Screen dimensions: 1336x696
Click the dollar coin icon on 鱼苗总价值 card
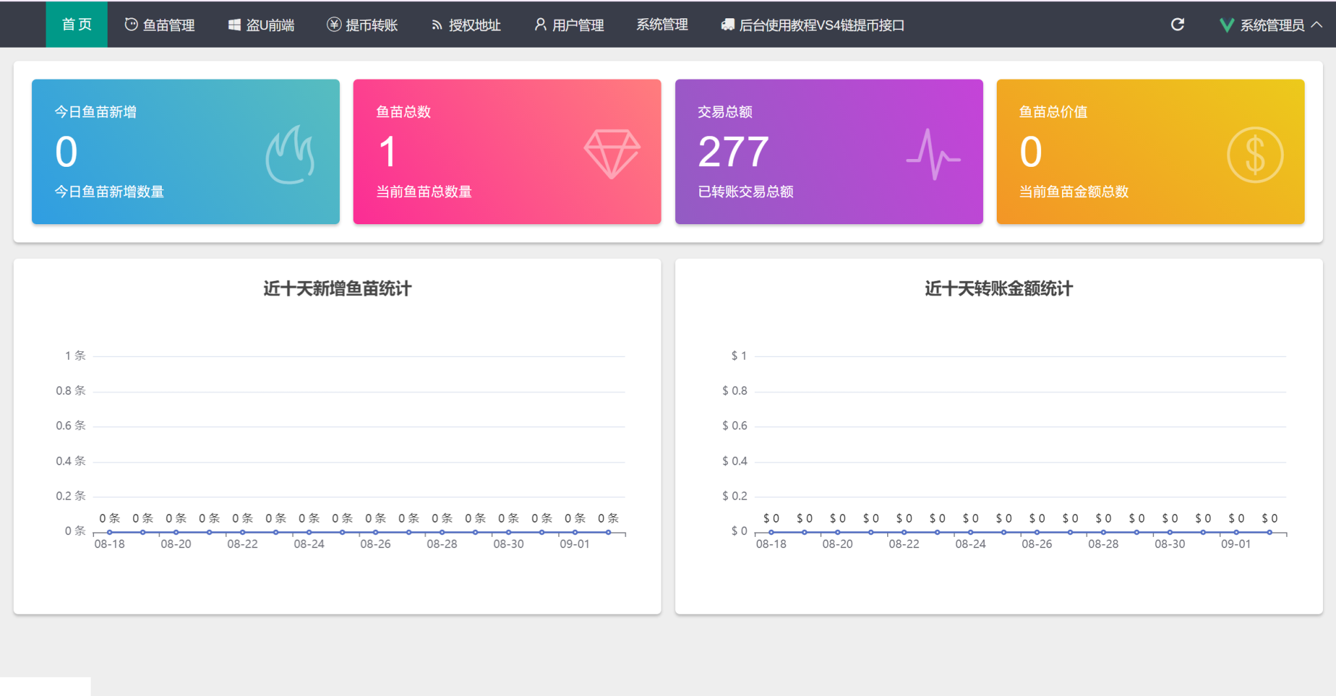1255,154
